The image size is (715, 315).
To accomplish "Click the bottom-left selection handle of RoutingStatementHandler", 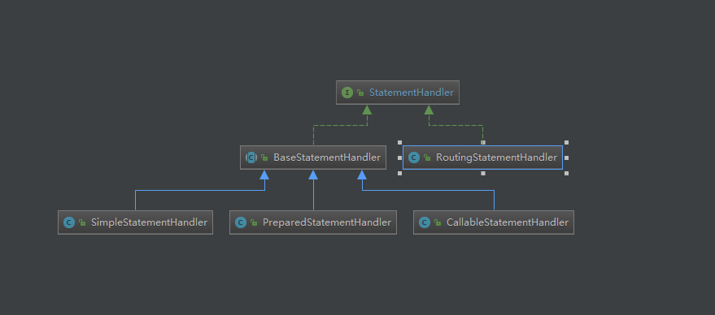I will [x=400, y=174].
